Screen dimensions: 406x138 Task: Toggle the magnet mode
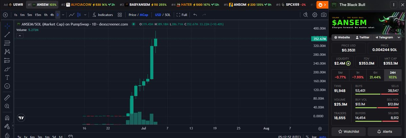pyautogui.click(x=7, y=118)
